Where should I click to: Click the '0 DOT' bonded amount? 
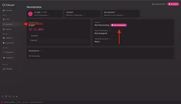[x=32, y=26]
